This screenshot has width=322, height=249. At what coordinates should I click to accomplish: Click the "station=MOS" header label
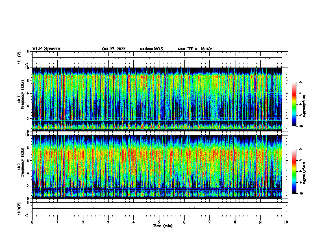[151, 49]
